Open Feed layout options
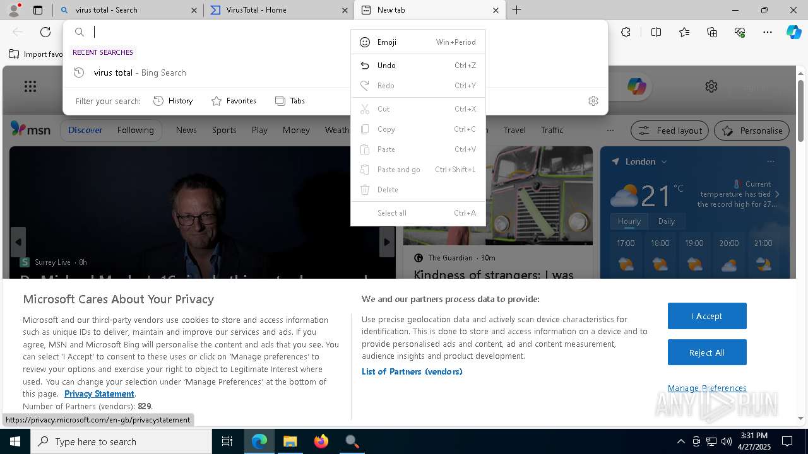Image resolution: width=808 pixels, height=454 pixels. point(670,131)
